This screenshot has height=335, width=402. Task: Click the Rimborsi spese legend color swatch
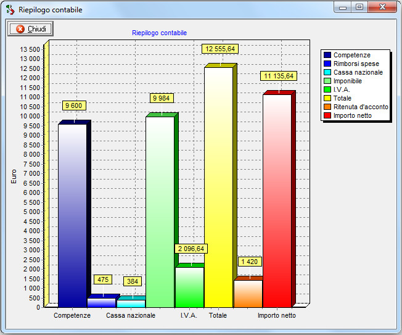point(327,64)
